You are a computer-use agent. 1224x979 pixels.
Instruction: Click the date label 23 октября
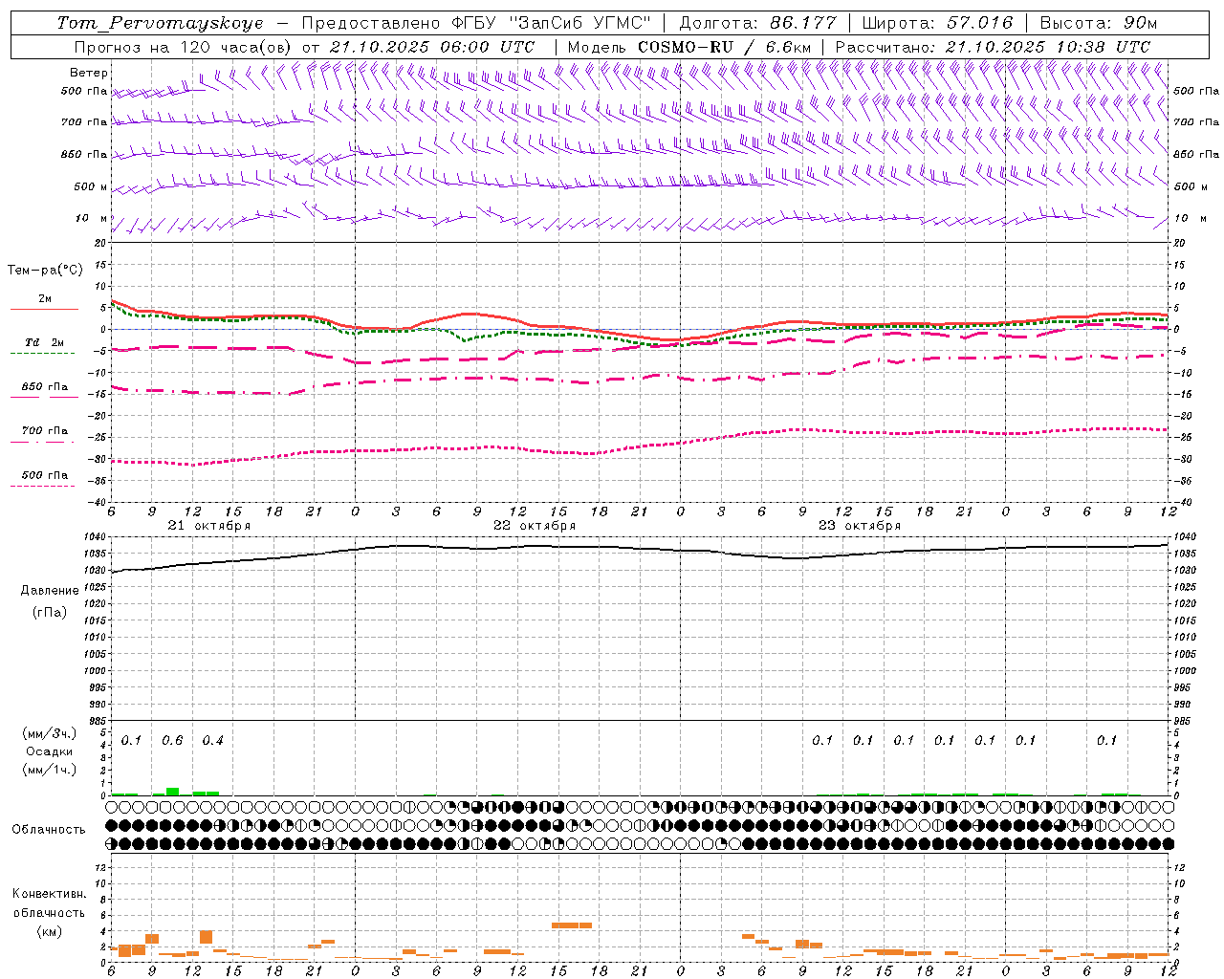pos(860,526)
